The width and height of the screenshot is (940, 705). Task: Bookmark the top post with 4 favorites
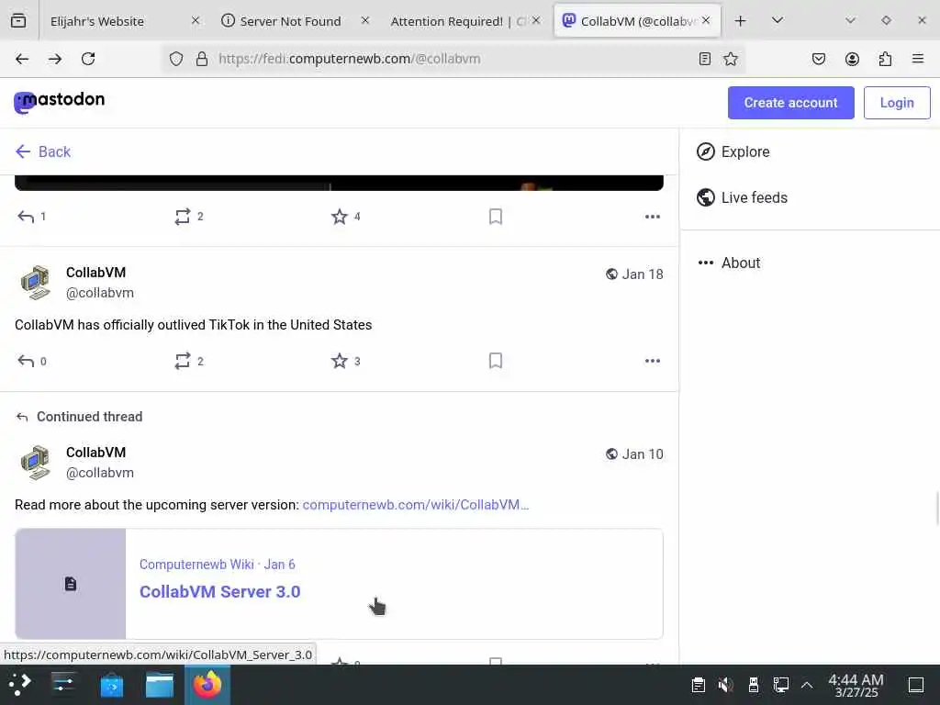[x=496, y=217]
